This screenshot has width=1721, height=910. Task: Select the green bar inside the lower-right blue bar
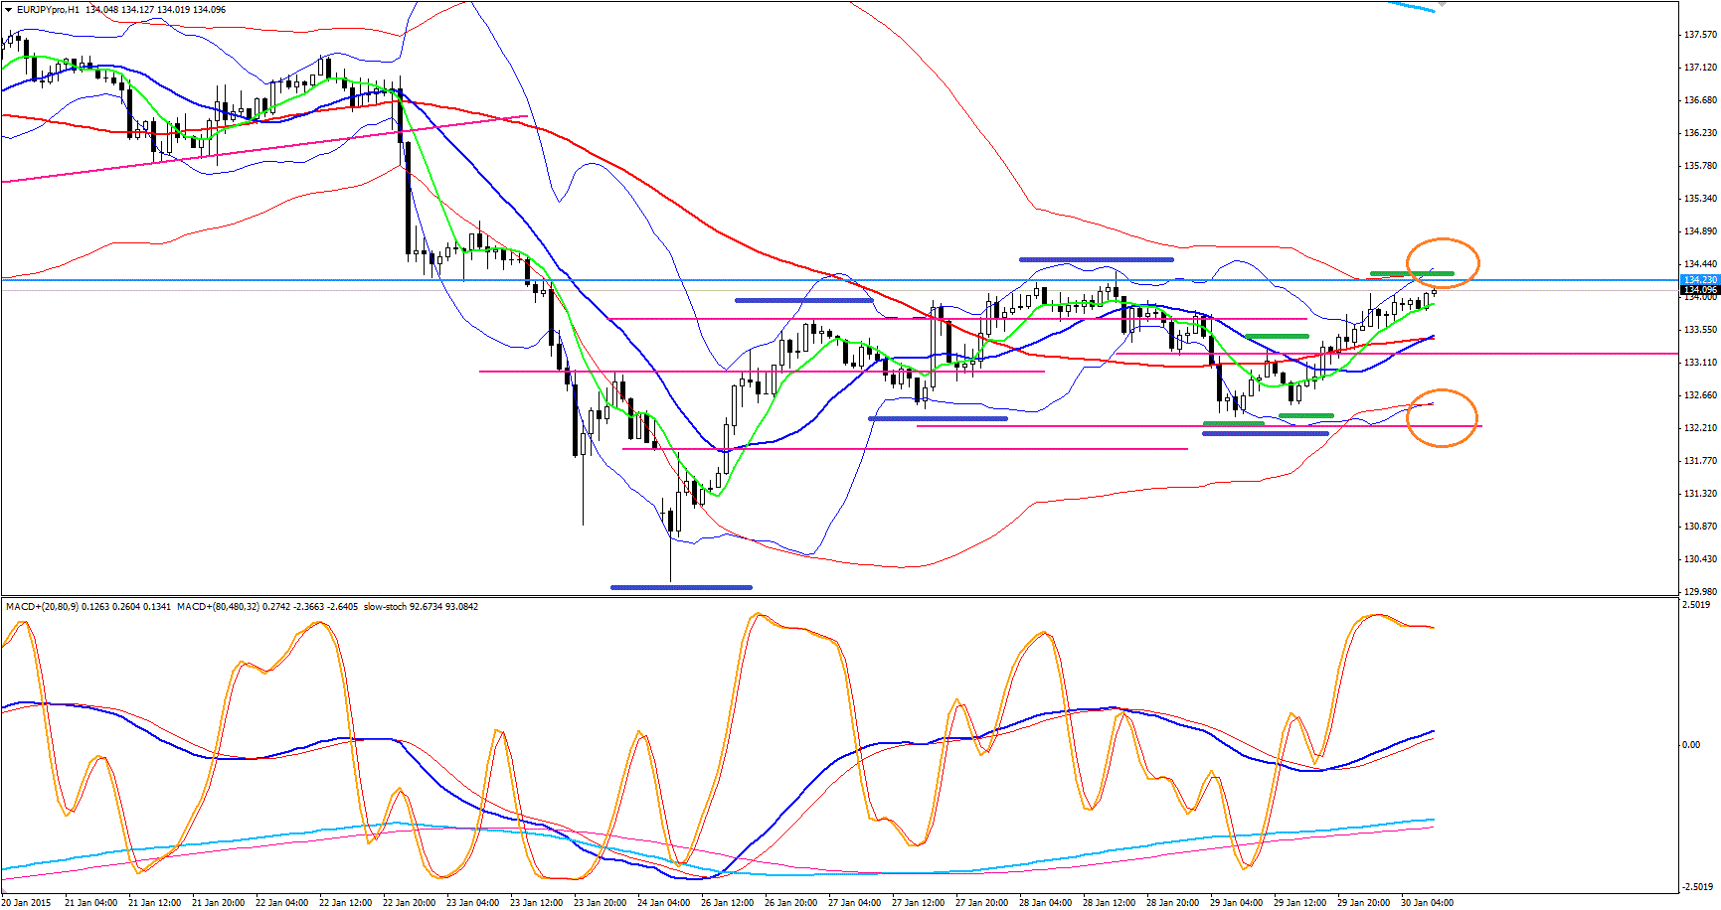[1233, 424]
